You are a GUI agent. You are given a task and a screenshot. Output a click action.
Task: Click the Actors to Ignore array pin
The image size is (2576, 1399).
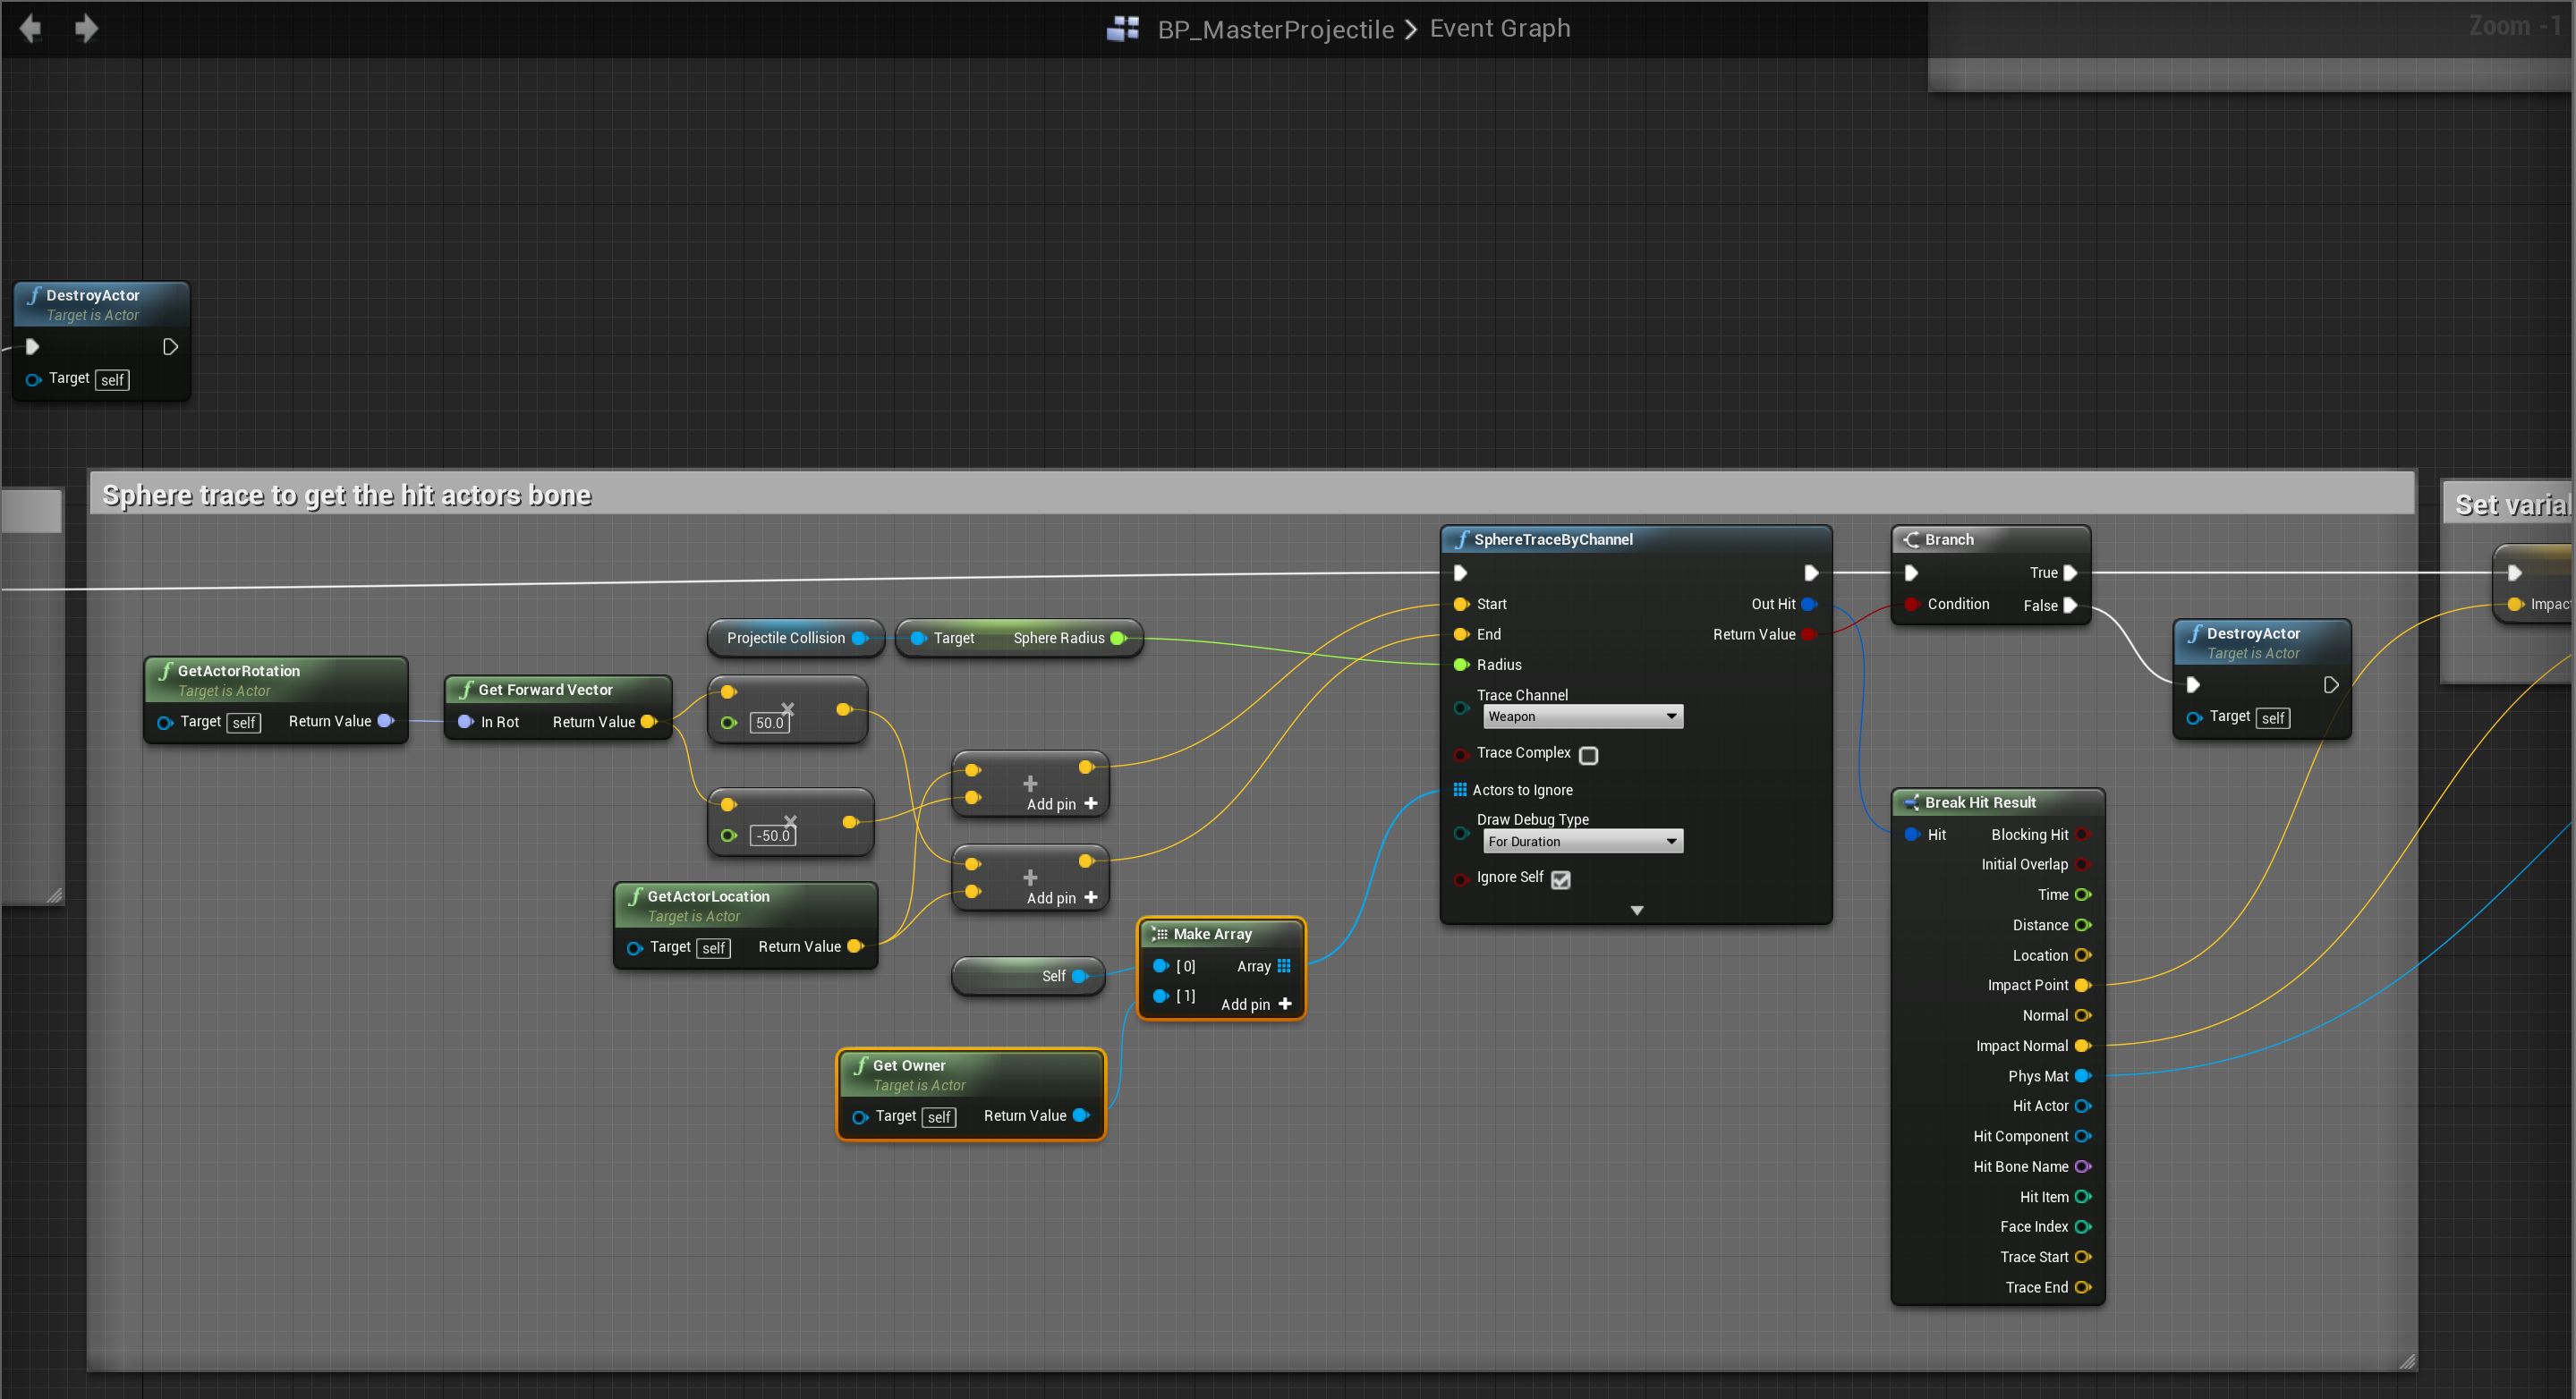click(1460, 790)
